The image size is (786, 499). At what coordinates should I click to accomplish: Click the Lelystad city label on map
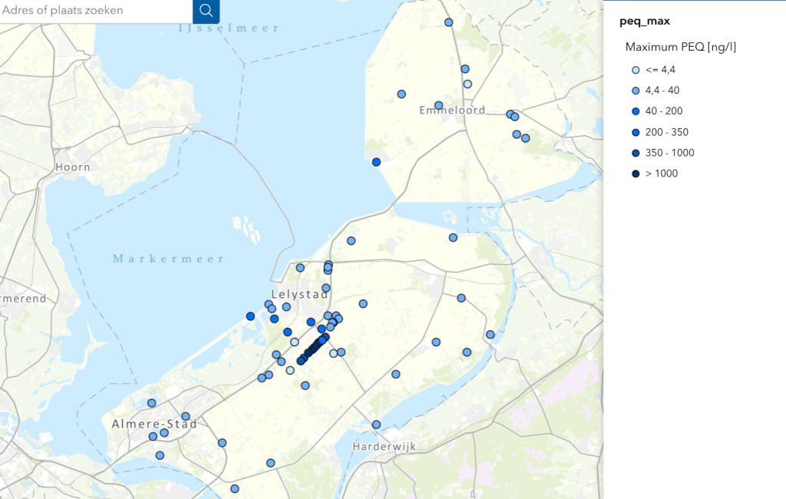[x=300, y=294]
